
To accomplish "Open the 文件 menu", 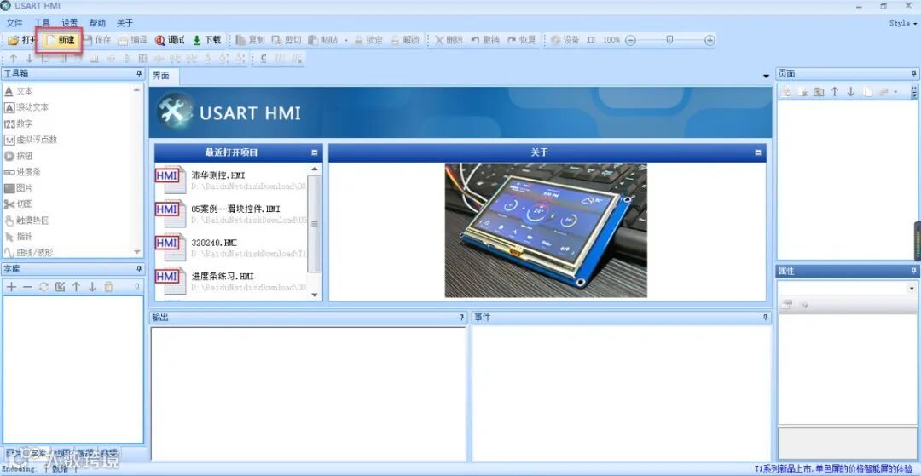I will (x=14, y=24).
